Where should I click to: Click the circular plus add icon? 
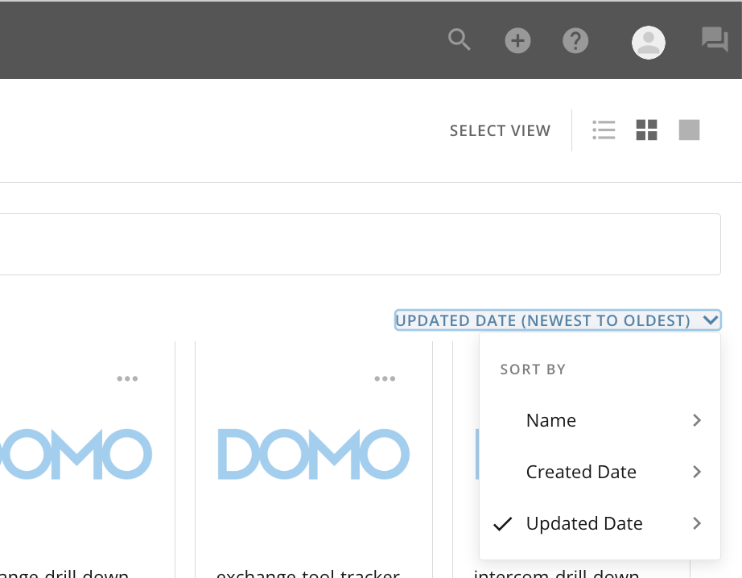[517, 39]
